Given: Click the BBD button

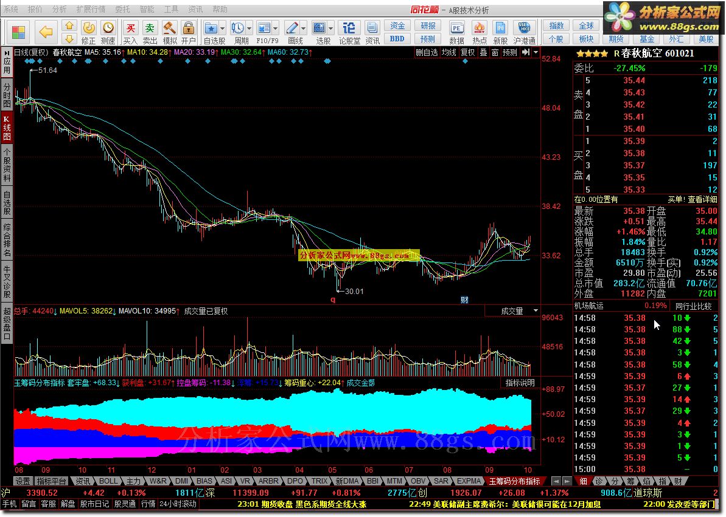Looking at the screenshot, I should pyautogui.click(x=397, y=38).
